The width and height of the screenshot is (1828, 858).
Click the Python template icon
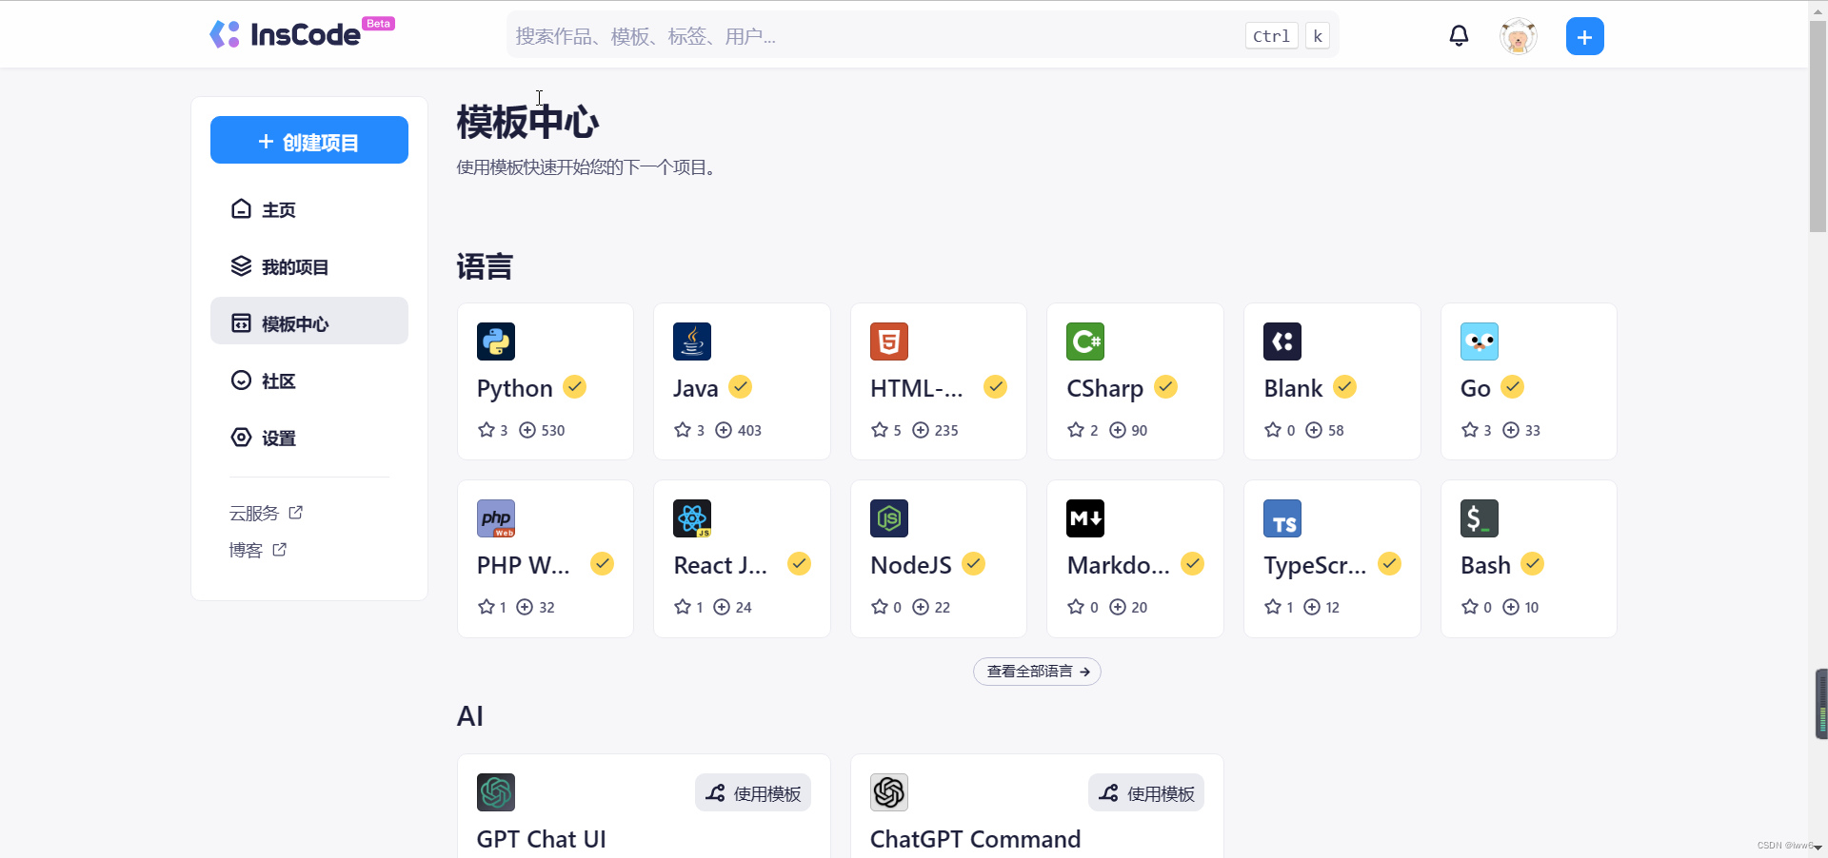(x=496, y=341)
